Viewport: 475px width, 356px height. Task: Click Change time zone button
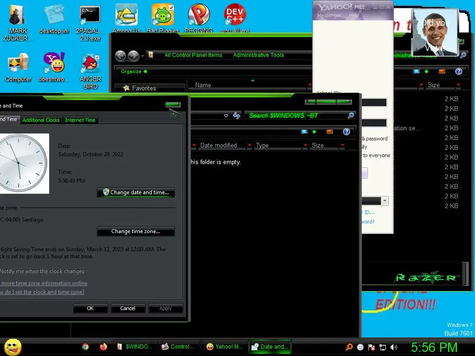[136, 231]
